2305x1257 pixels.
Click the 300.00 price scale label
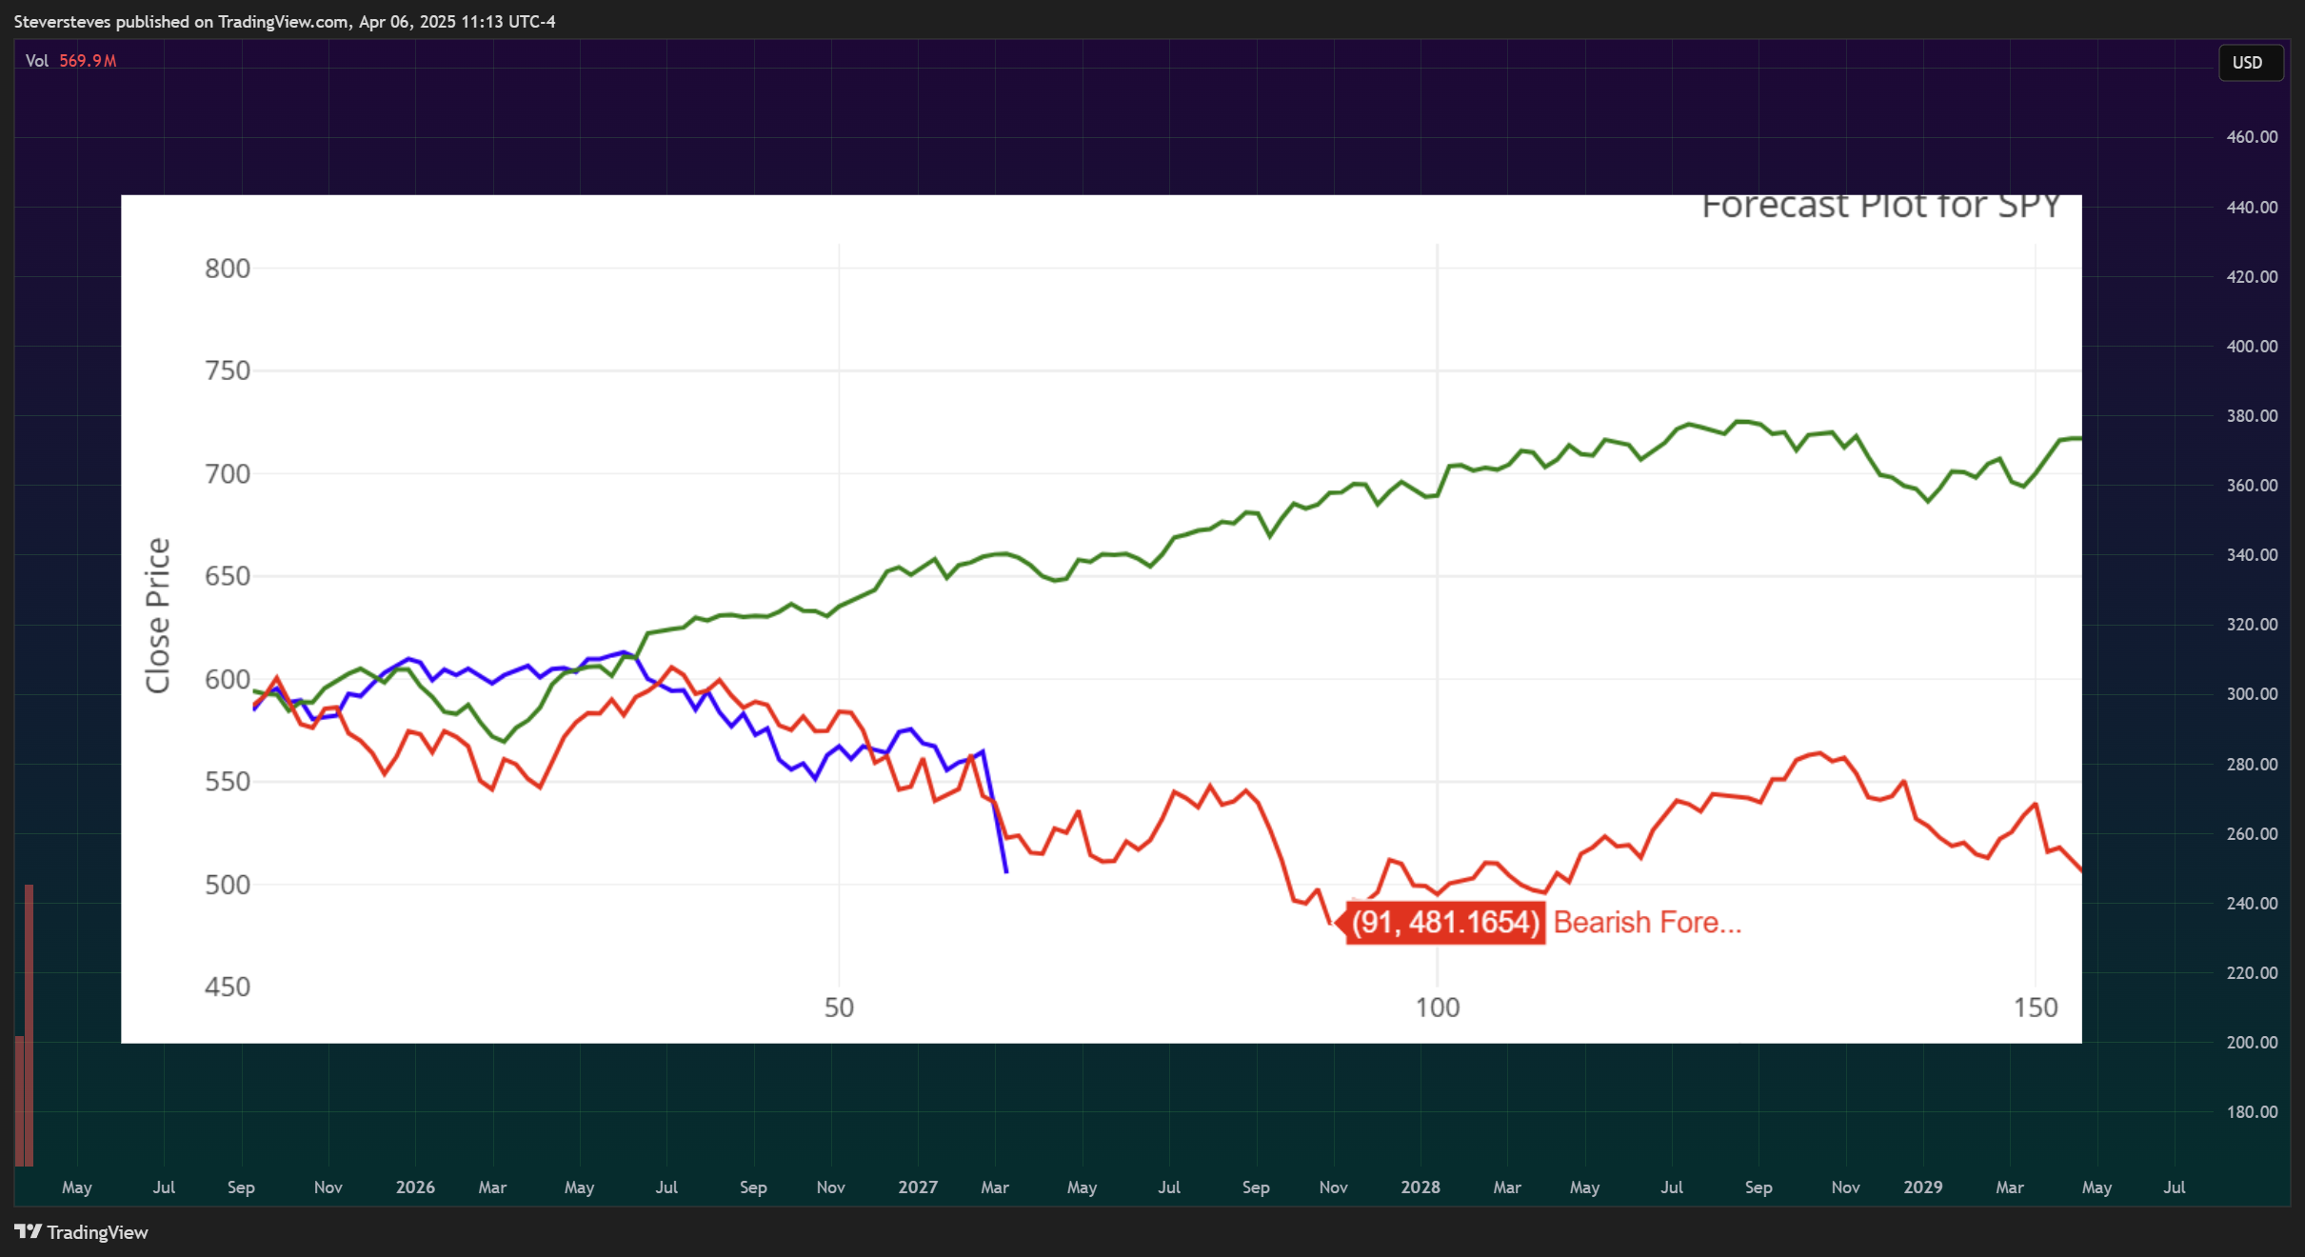pyautogui.click(x=2252, y=693)
